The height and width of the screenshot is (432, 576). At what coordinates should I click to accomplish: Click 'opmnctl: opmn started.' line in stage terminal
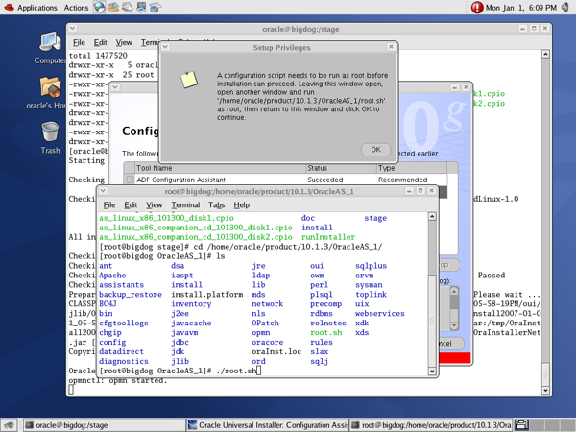click(117, 380)
